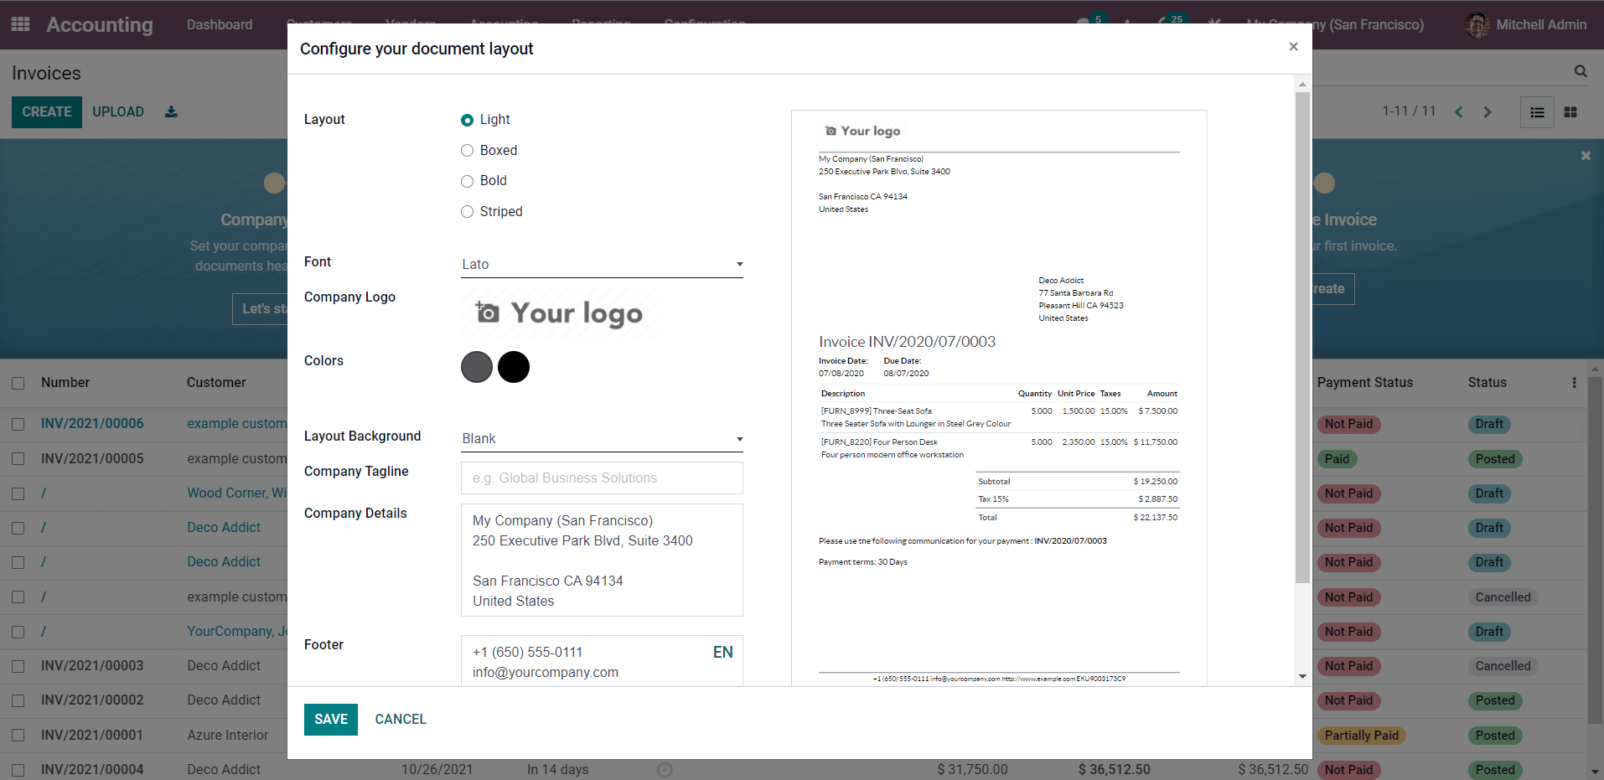Open the Dashboard menu
1604x780 pixels.
(x=220, y=24)
